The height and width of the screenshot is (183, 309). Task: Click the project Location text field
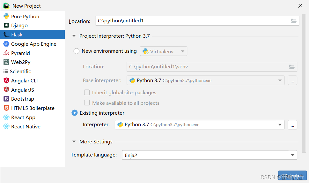point(191,21)
